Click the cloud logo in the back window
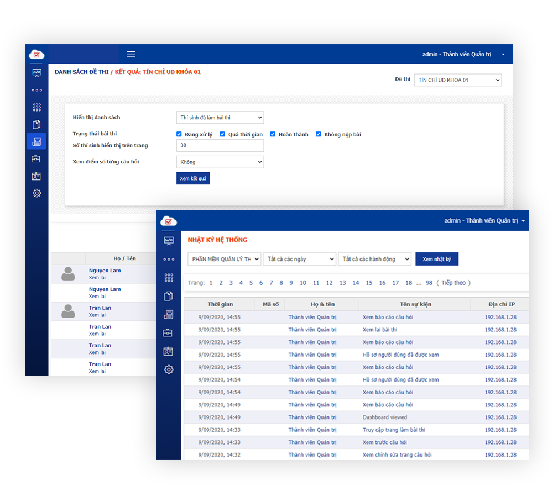 [36, 54]
